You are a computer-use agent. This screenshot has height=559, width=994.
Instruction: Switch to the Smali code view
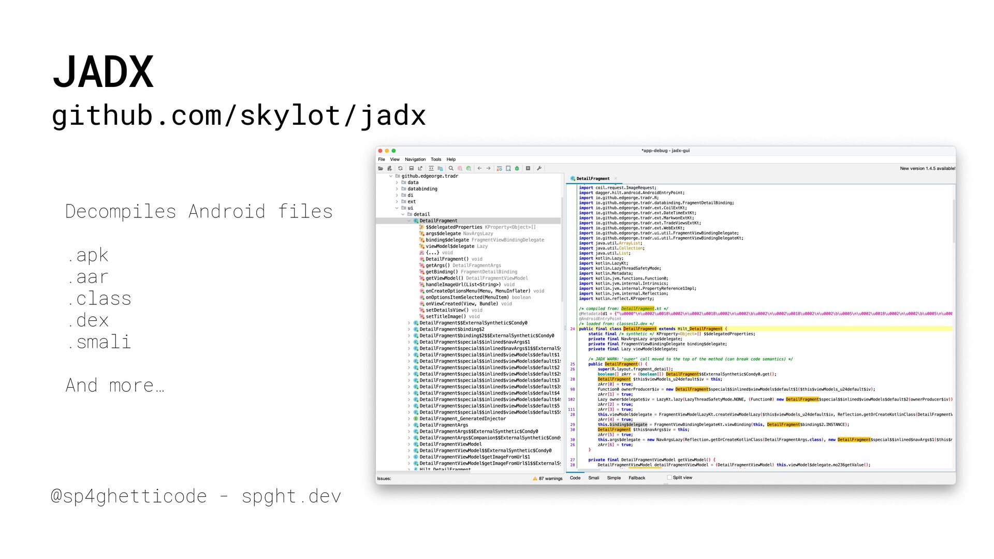click(x=593, y=478)
